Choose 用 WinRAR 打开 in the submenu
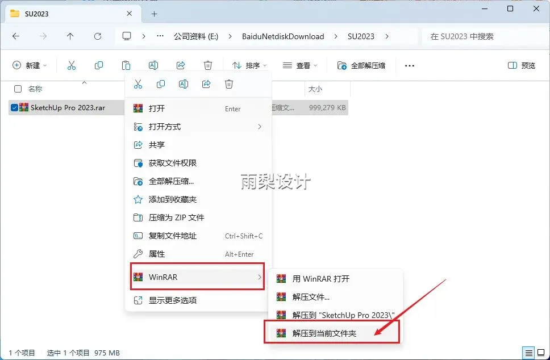 click(336, 279)
